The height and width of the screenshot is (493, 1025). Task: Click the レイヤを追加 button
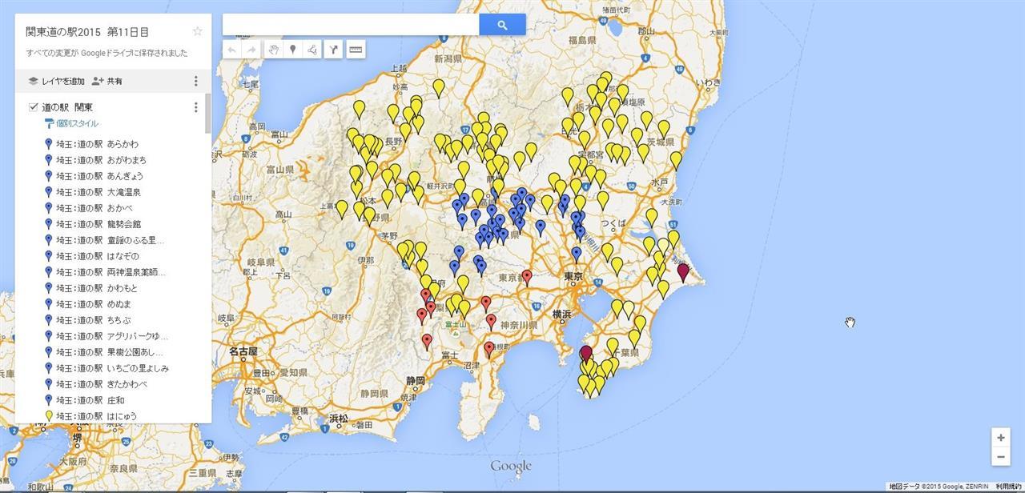[56, 81]
